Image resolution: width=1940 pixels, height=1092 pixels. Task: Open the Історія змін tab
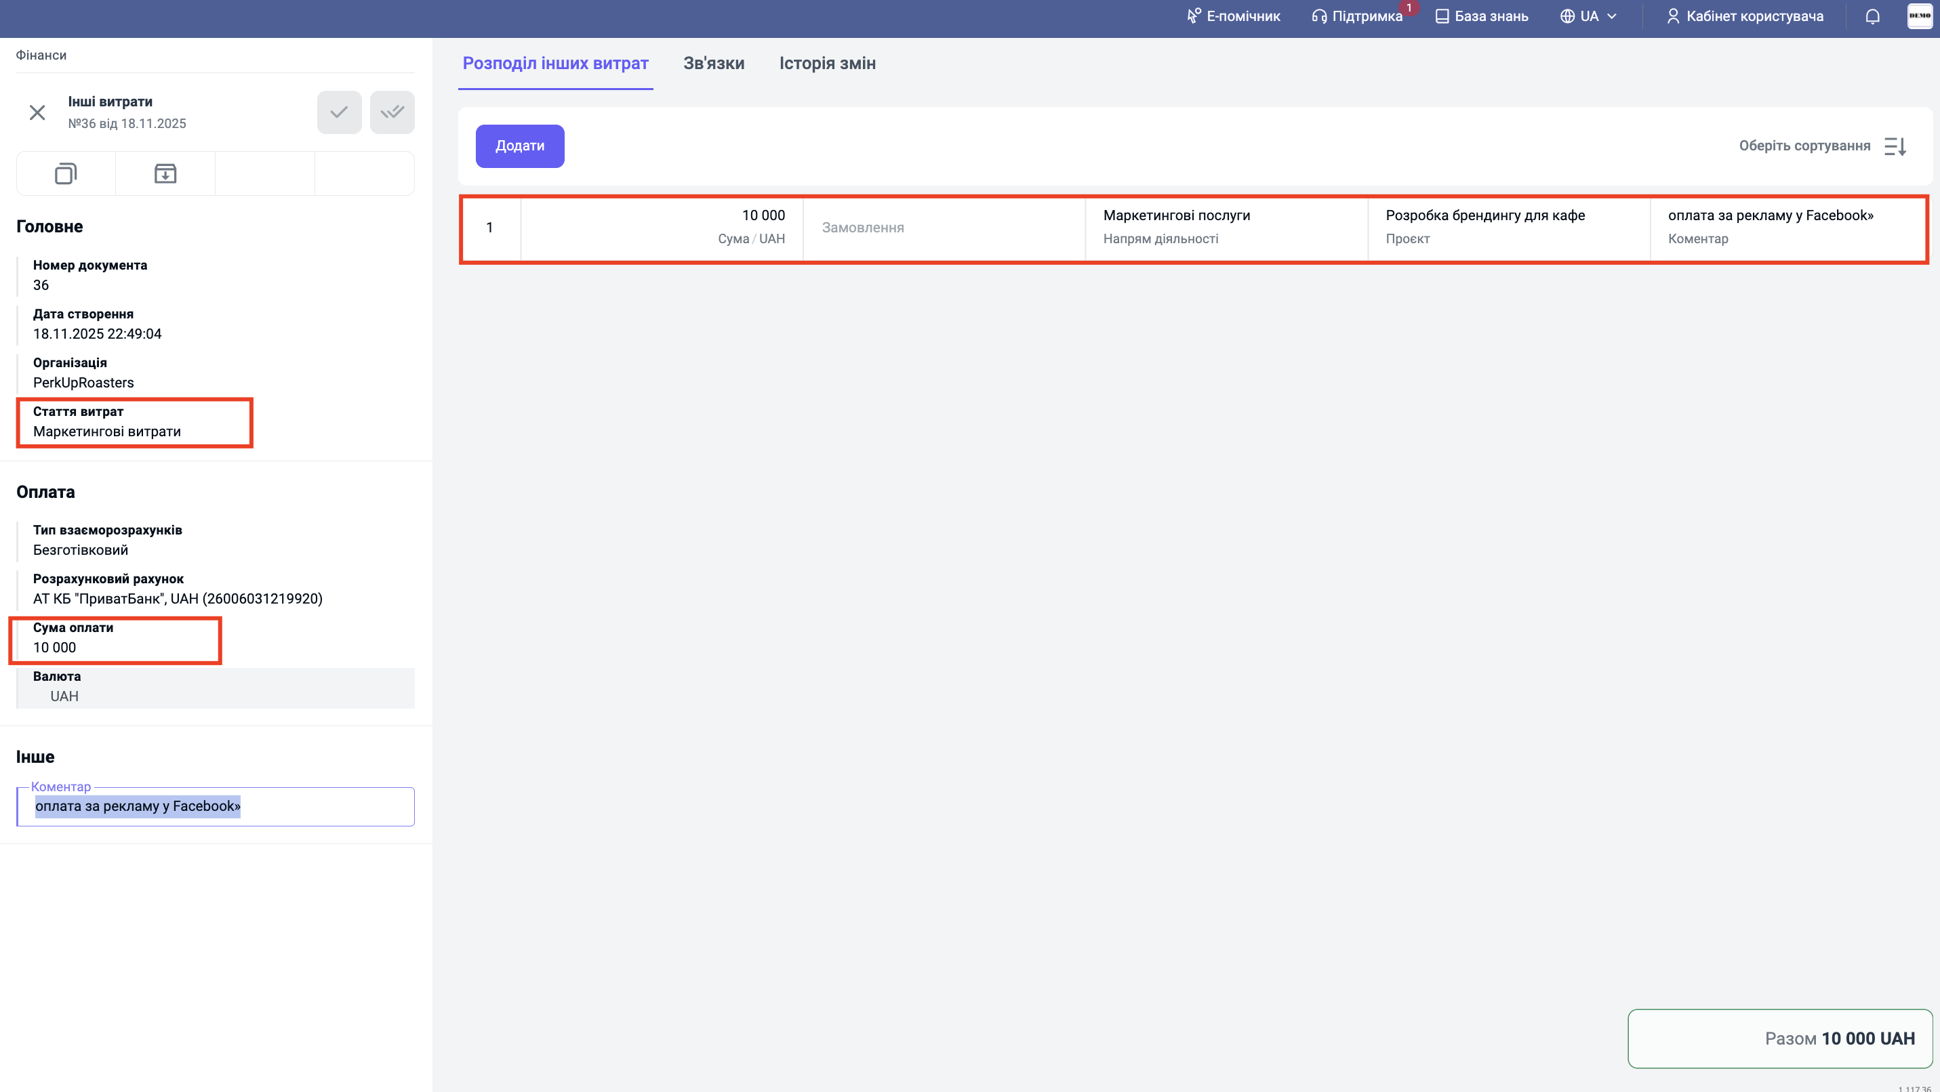click(827, 63)
